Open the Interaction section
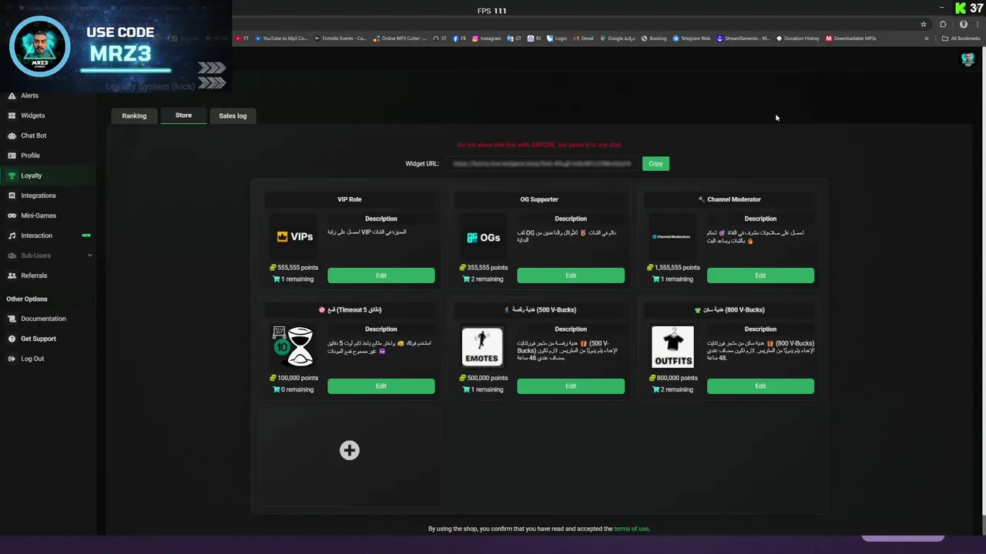 36,235
